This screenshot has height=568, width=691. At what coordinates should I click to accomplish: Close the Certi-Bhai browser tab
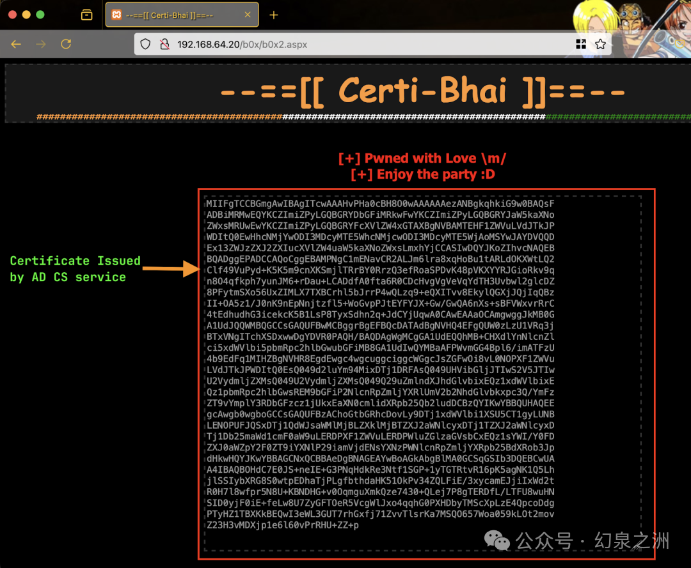(x=248, y=15)
